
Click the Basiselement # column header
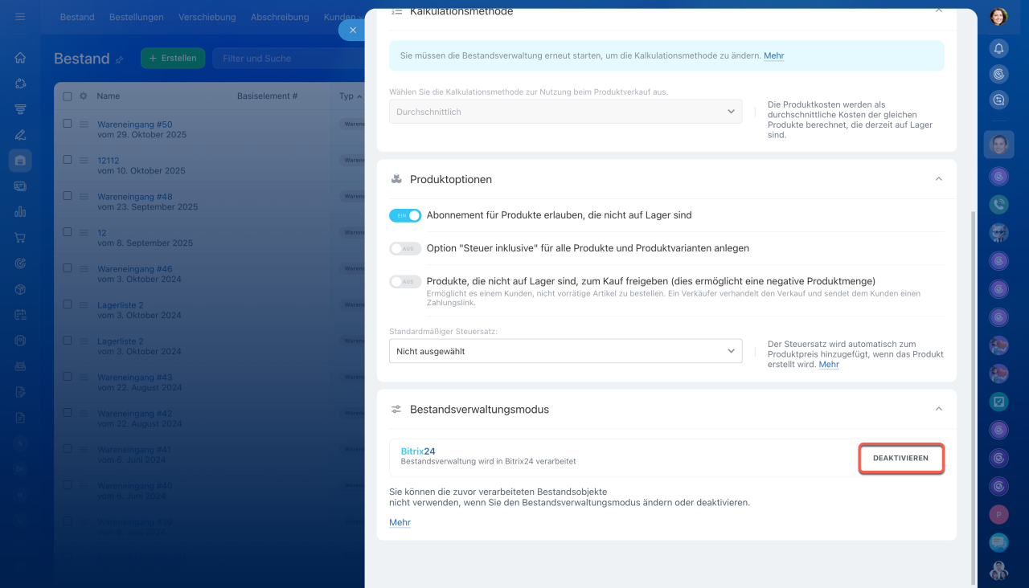pyautogui.click(x=268, y=96)
